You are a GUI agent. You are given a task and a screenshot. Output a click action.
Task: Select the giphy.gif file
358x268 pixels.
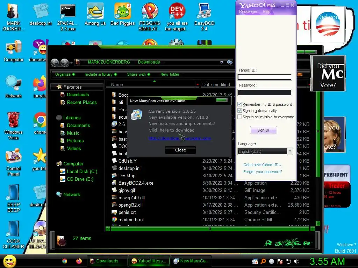tap(127, 190)
